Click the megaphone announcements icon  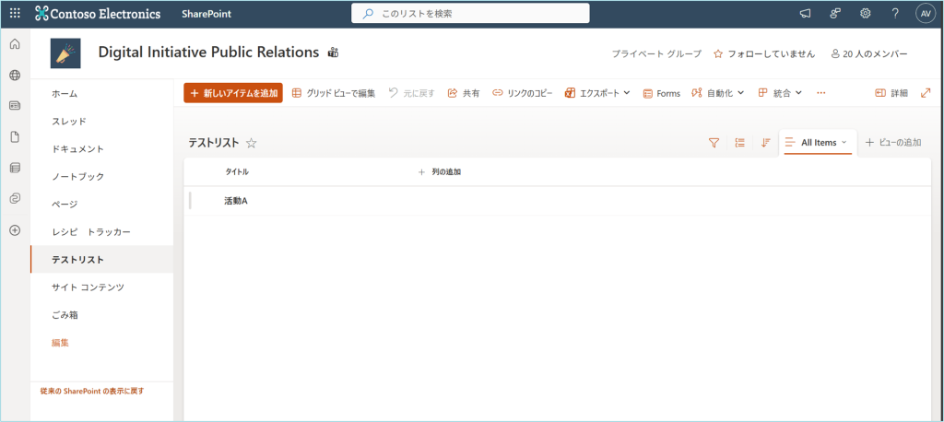coord(805,14)
